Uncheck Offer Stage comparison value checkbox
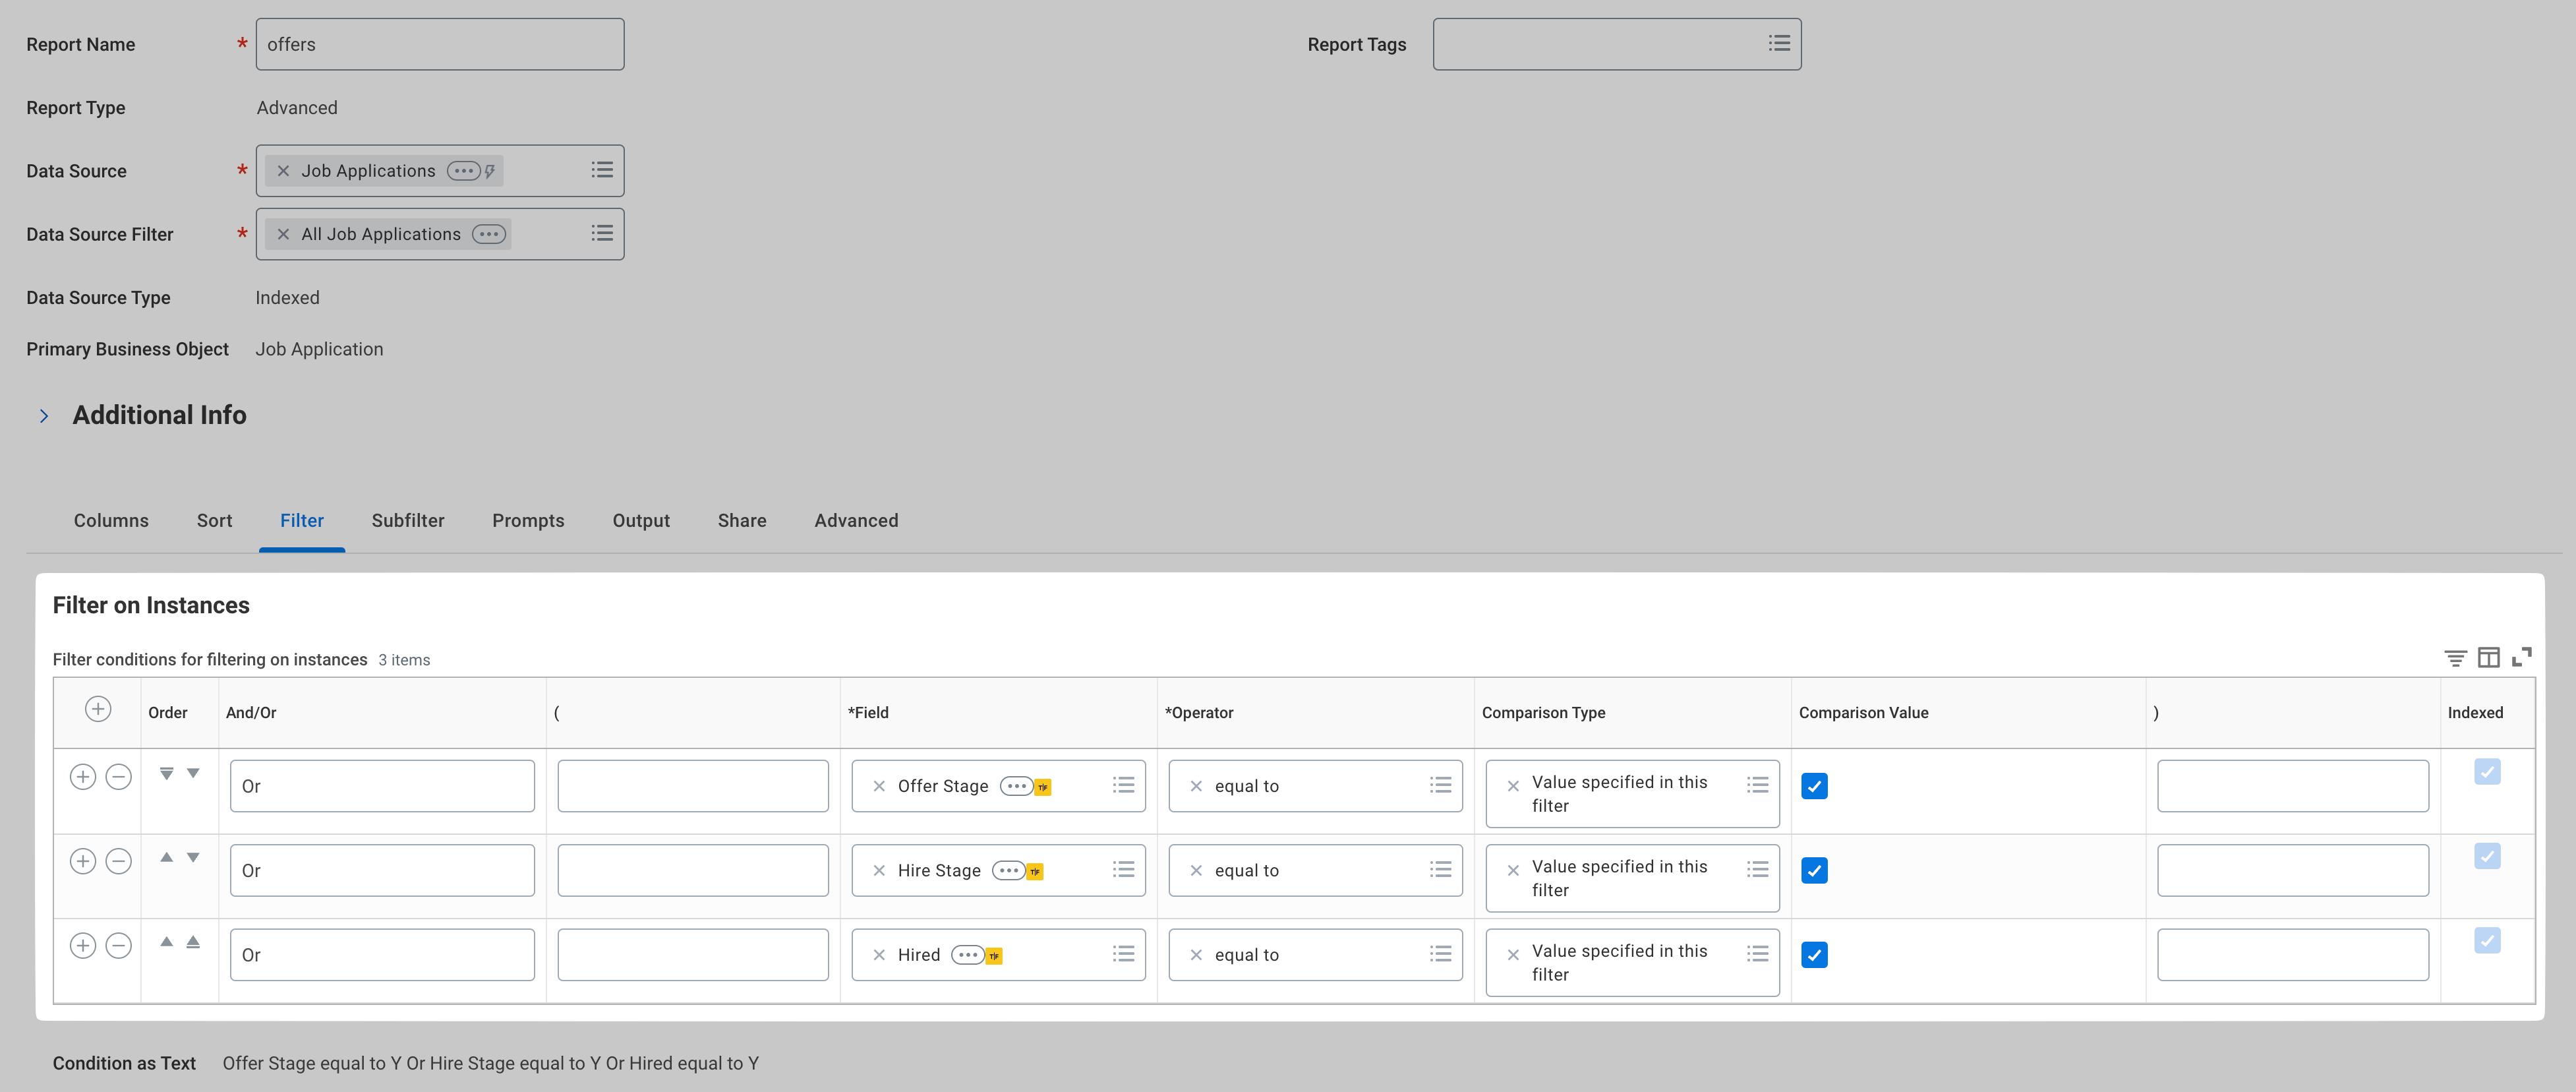The image size is (2576, 1092). 1814,786
